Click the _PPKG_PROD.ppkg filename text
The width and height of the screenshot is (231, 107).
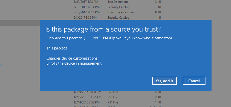(x=107, y=38)
